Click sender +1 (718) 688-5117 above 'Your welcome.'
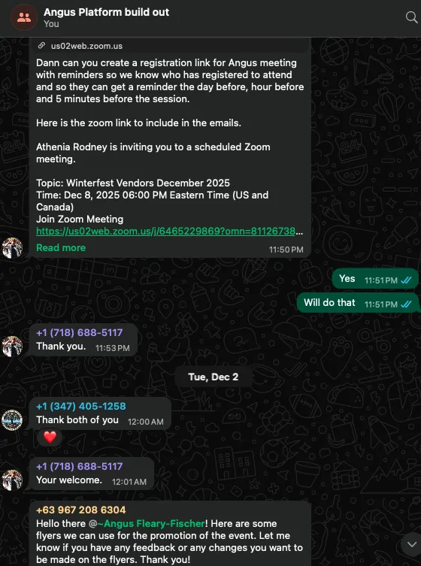This screenshot has width=421, height=566. [x=80, y=466]
